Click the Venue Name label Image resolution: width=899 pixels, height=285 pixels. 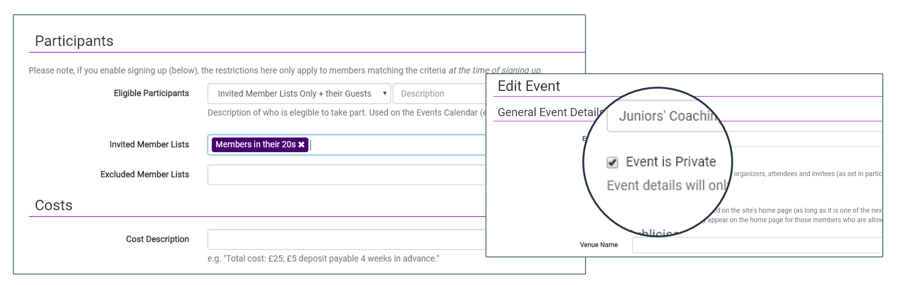(598, 245)
